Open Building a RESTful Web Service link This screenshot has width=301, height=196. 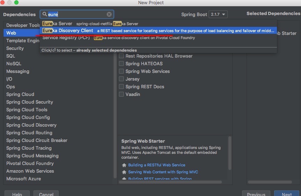(x=157, y=165)
